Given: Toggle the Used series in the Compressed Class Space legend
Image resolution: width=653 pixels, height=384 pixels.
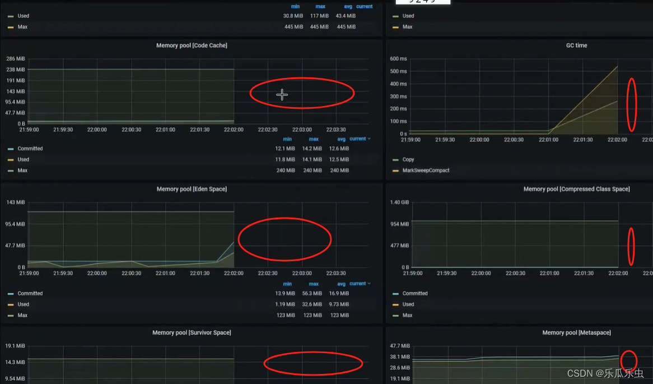Looking at the screenshot, I should 408,304.
